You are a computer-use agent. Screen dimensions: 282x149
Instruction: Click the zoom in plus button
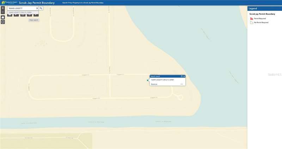(3, 8)
